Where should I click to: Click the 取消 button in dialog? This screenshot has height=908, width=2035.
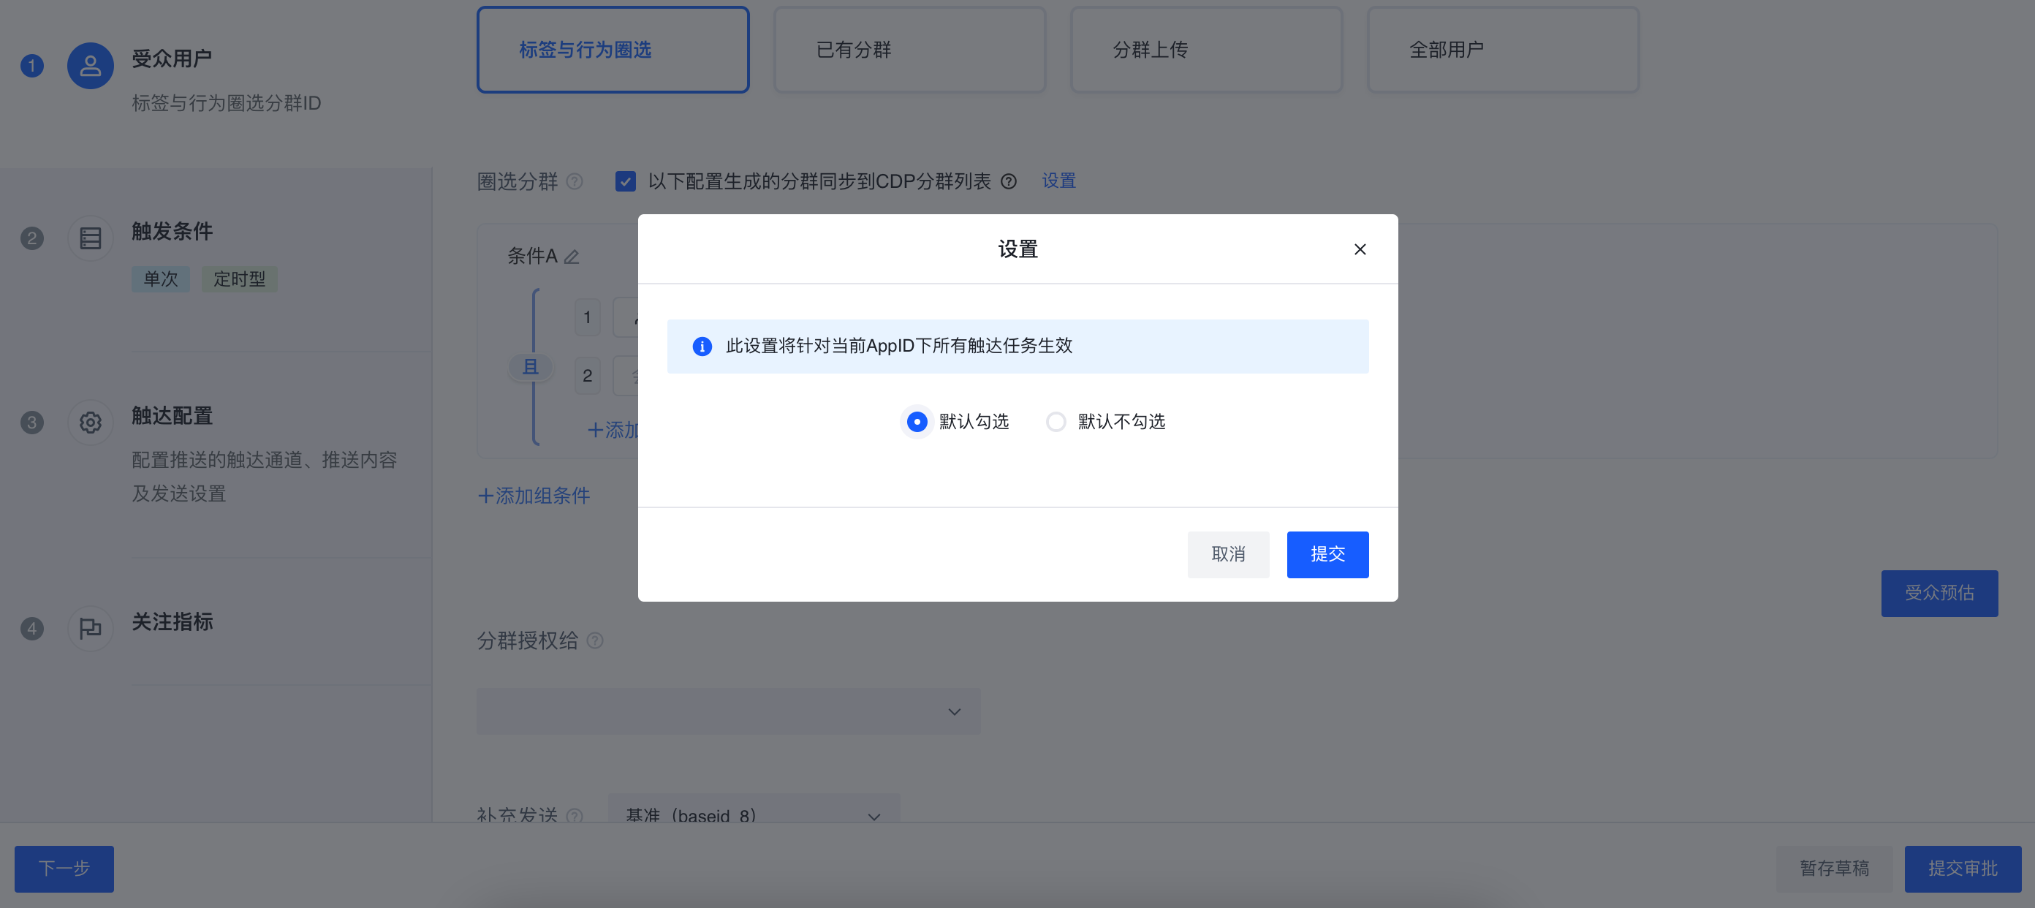point(1227,554)
